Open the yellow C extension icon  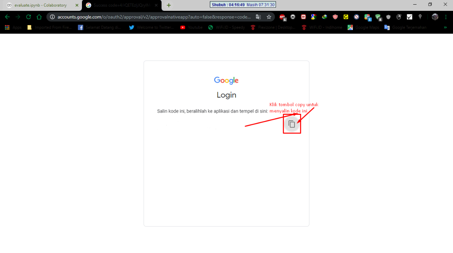tap(346, 17)
